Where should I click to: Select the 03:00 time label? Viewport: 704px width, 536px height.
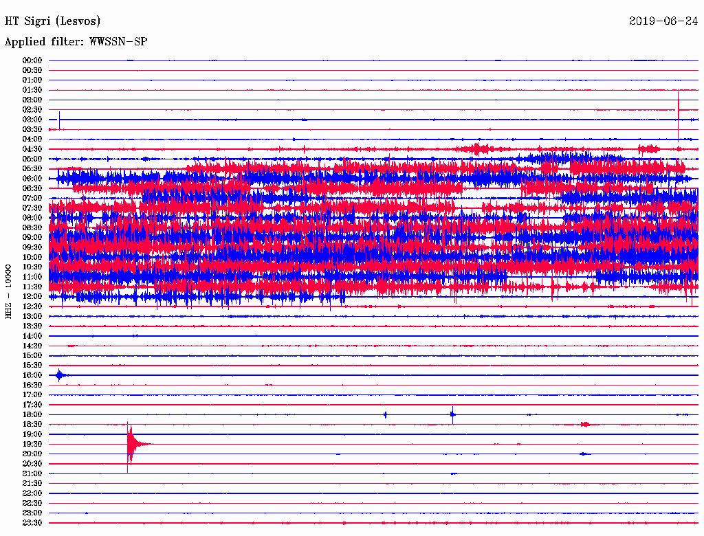coord(32,120)
